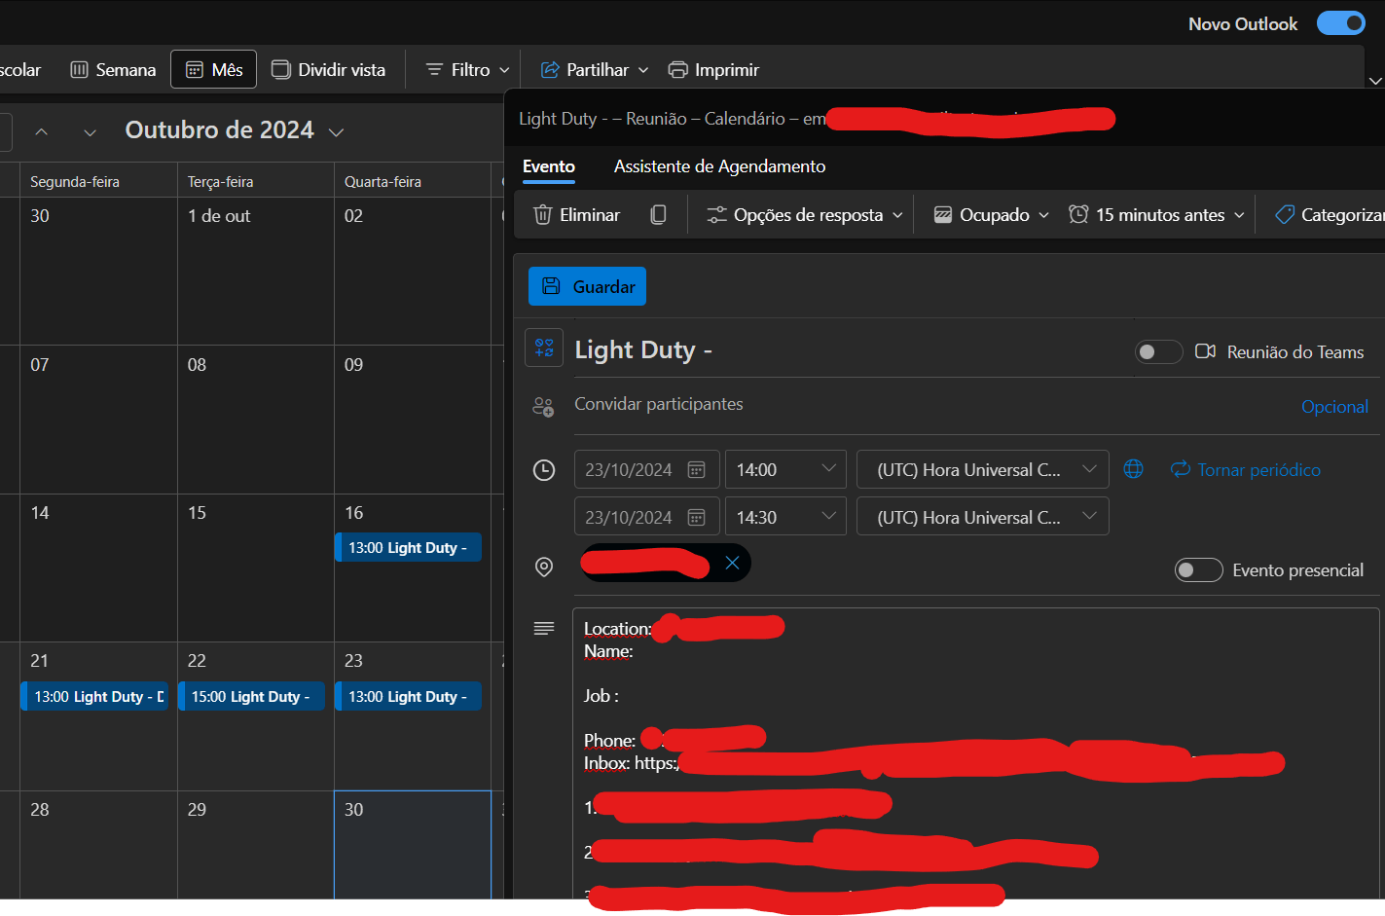Toggle the Reunião do Teams switch
1385x916 pixels.
pos(1158,351)
